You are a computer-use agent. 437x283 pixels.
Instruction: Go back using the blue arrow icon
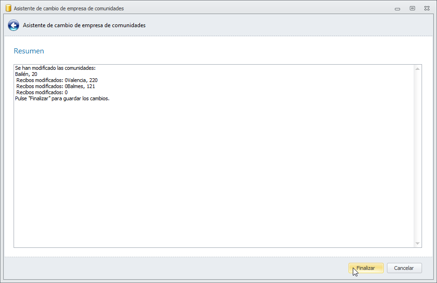coord(14,25)
